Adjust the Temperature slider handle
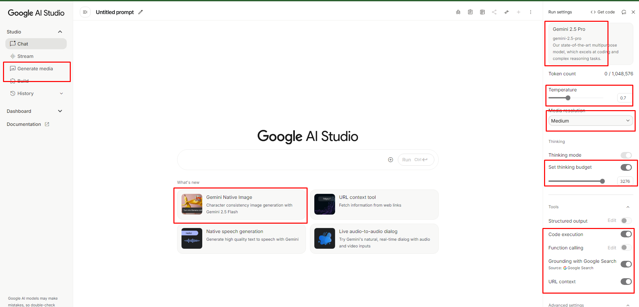This screenshot has height=307, width=639. 568,98
